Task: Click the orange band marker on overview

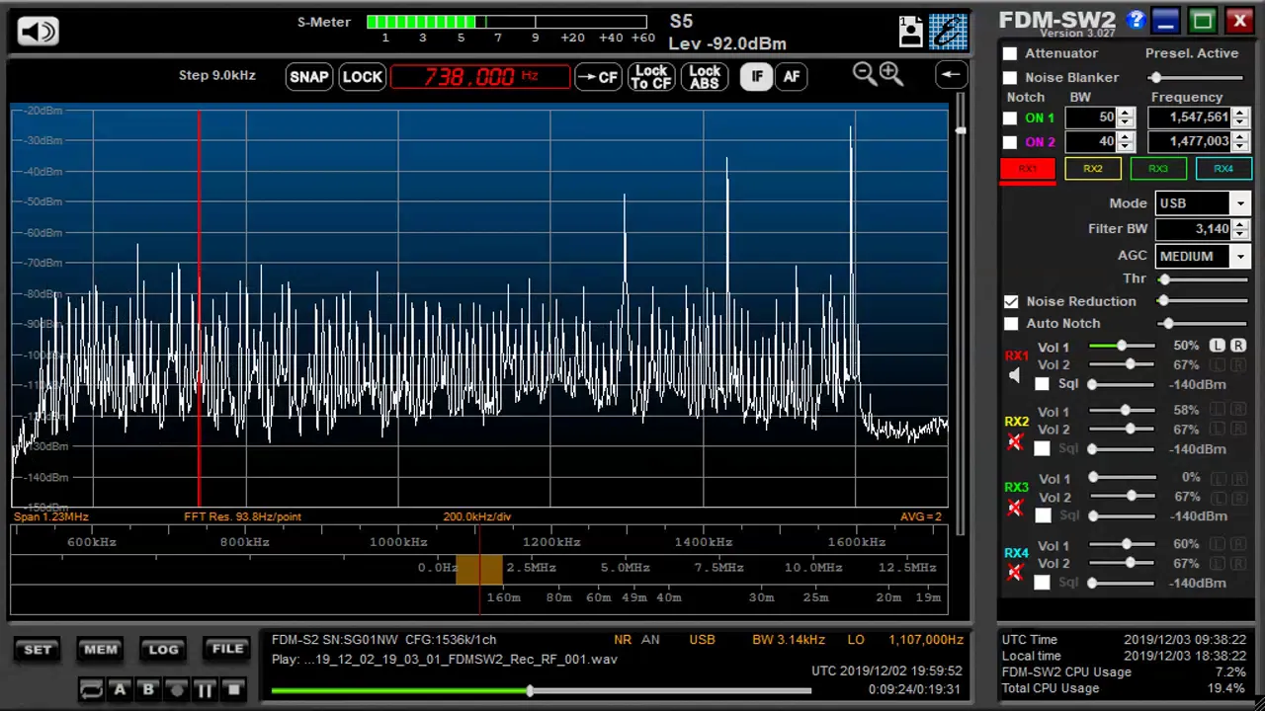Action: tap(478, 570)
